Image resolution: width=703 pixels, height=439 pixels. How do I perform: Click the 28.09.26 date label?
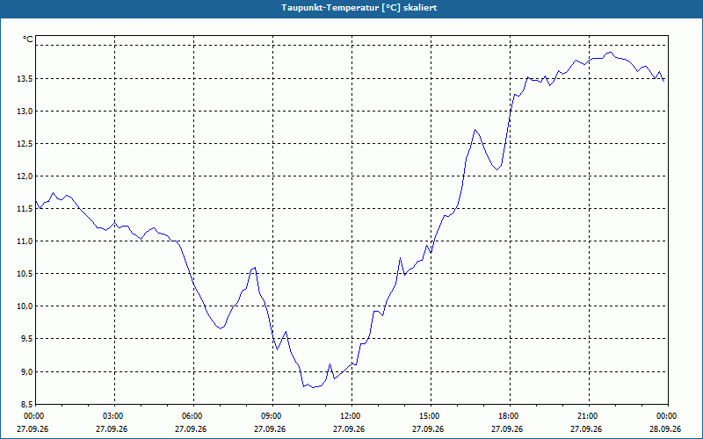[665, 429]
